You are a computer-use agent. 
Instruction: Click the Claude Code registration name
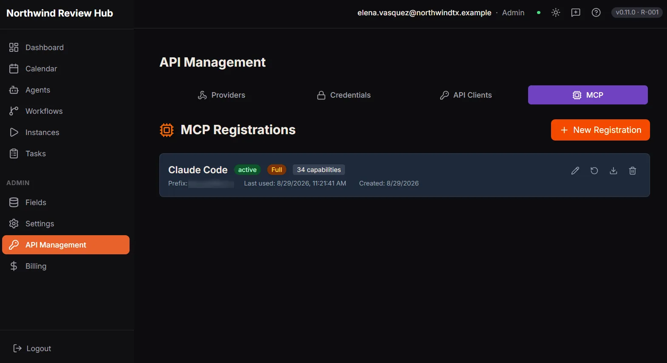point(198,170)
